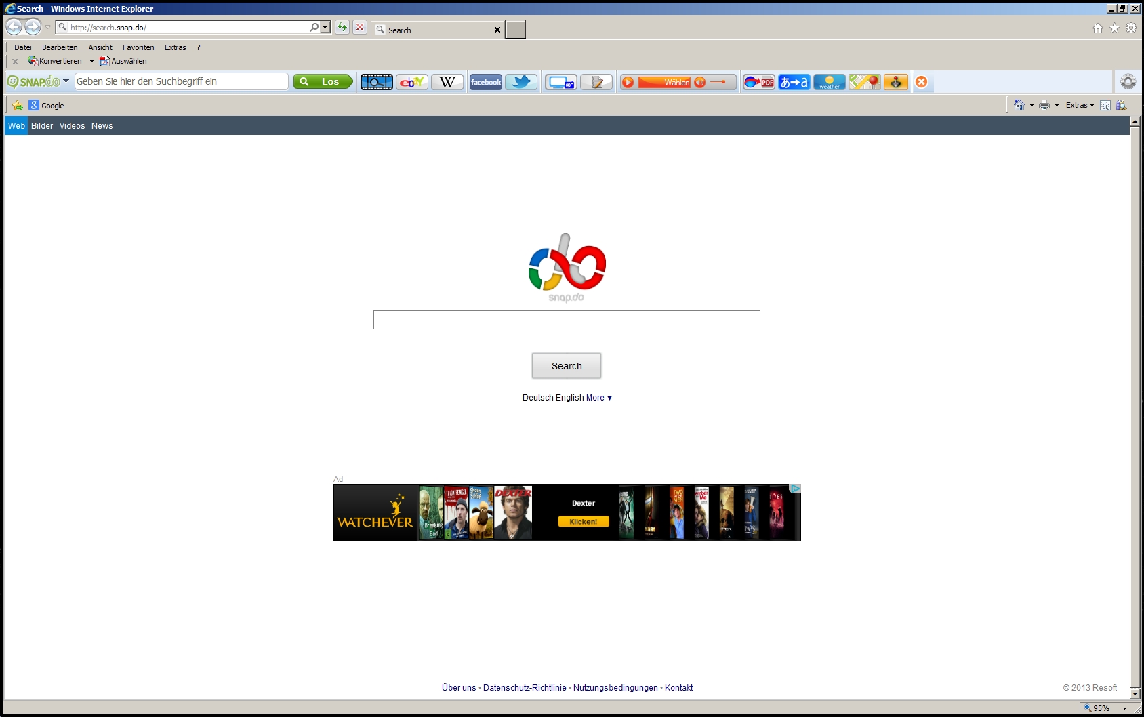Open the Extras command bar dropdown
1144x717 pixels.
pyautogui.click(x=1080, y=105)
